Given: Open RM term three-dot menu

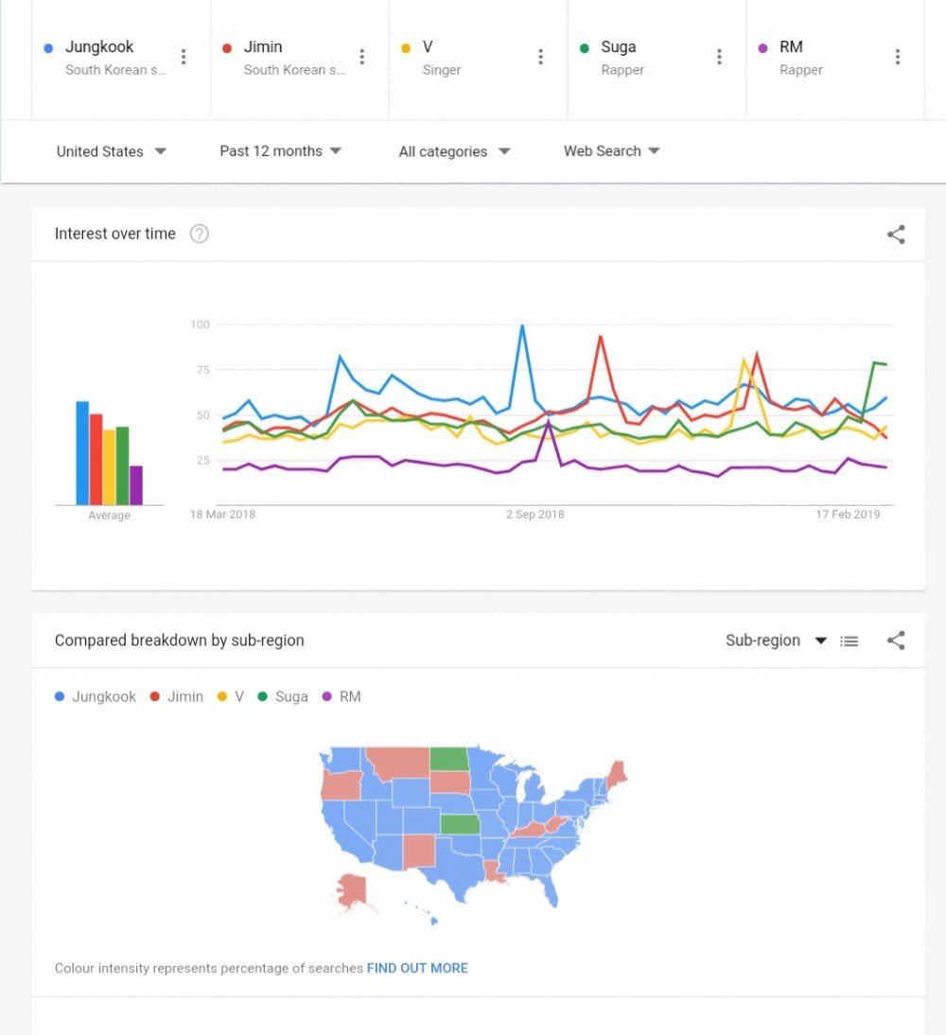Looking at the screenshot, I should coord(898,57).
